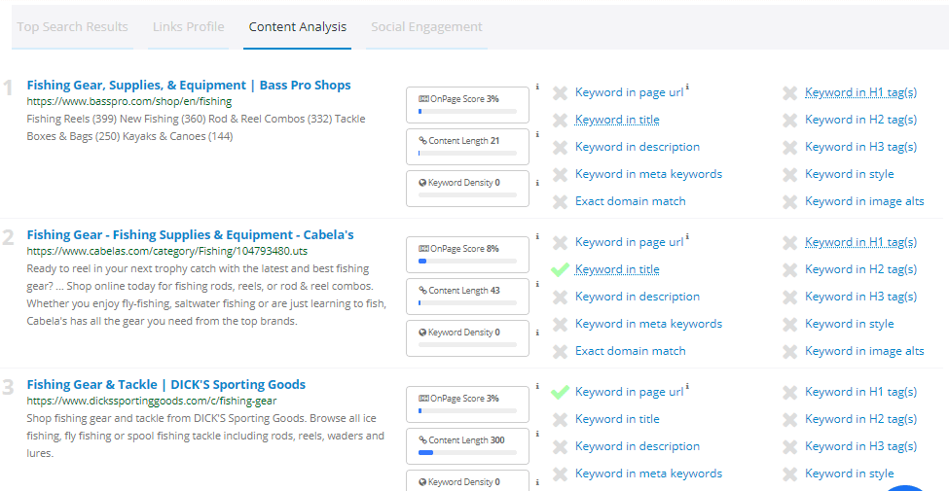
Task: Click info icon beside Bass Pro OnPage Score
Action: coord(537,88)
